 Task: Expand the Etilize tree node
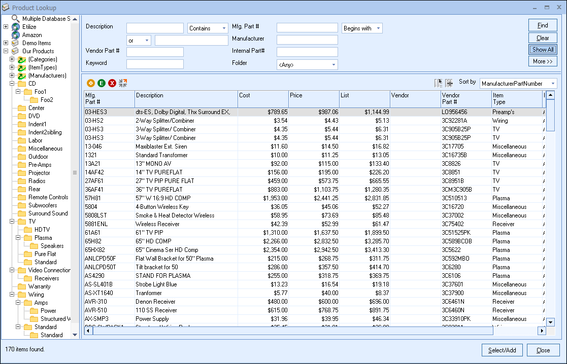(x=6, y=27)
